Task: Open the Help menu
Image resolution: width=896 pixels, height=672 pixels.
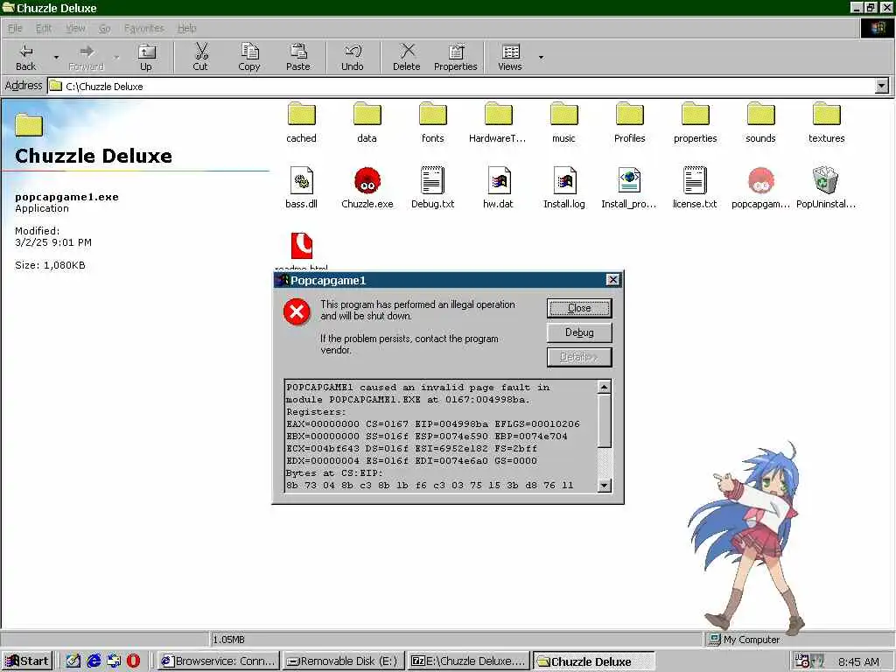Action: (187, 28)
